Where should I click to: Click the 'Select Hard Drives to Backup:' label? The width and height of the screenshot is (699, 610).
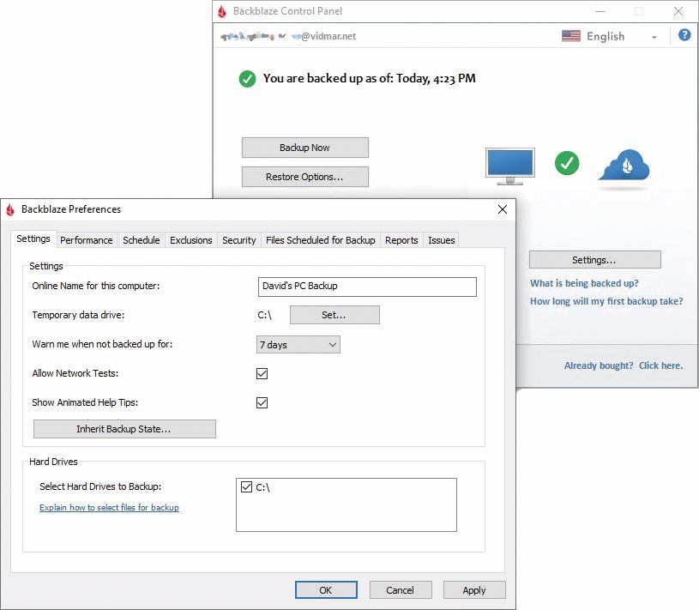[100, 486]
